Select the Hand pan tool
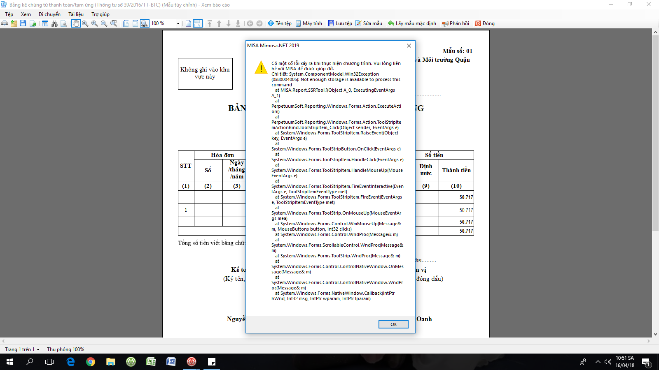This screenshot has height=370, width=659. 76,23
